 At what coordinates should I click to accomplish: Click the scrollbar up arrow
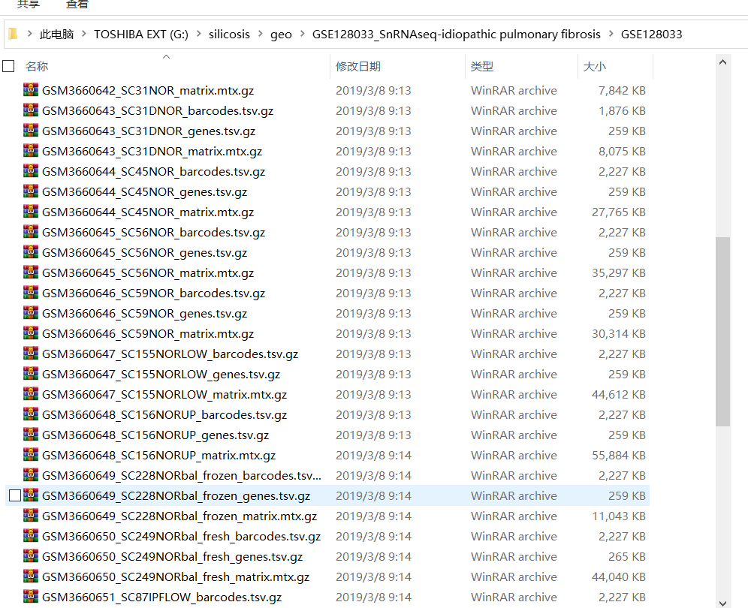pyautogui.click(x=722, y=62)
